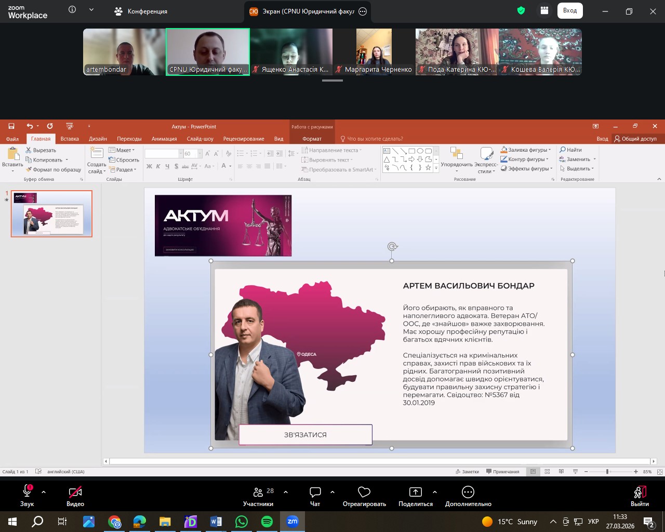Unmute microphone with Звук button
Image resolution: width=665 pixels, height=532 pixels.
[27, 492]
